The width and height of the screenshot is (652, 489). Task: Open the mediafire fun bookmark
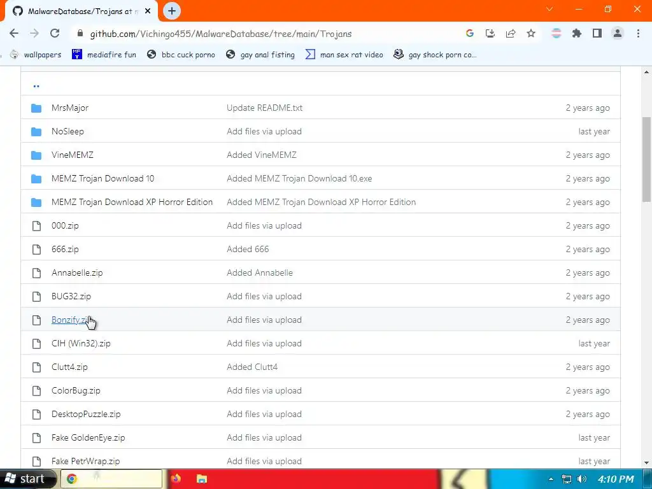[x=104, y=55]
